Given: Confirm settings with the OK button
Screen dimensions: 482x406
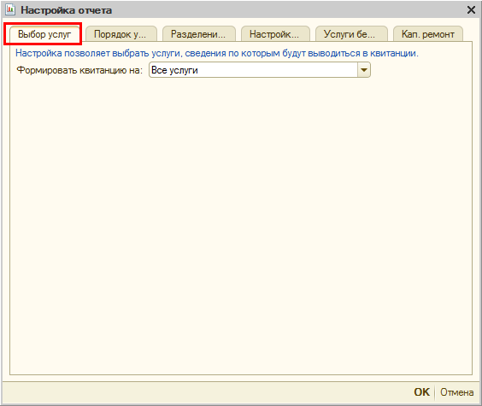Looking at the screenshot, I should coord(422,391).
